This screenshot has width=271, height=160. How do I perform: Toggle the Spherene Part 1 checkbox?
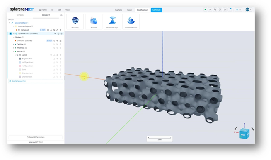click(x=10, y=33)
